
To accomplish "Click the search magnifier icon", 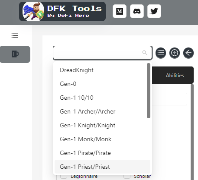I will [x=145, y=53].
